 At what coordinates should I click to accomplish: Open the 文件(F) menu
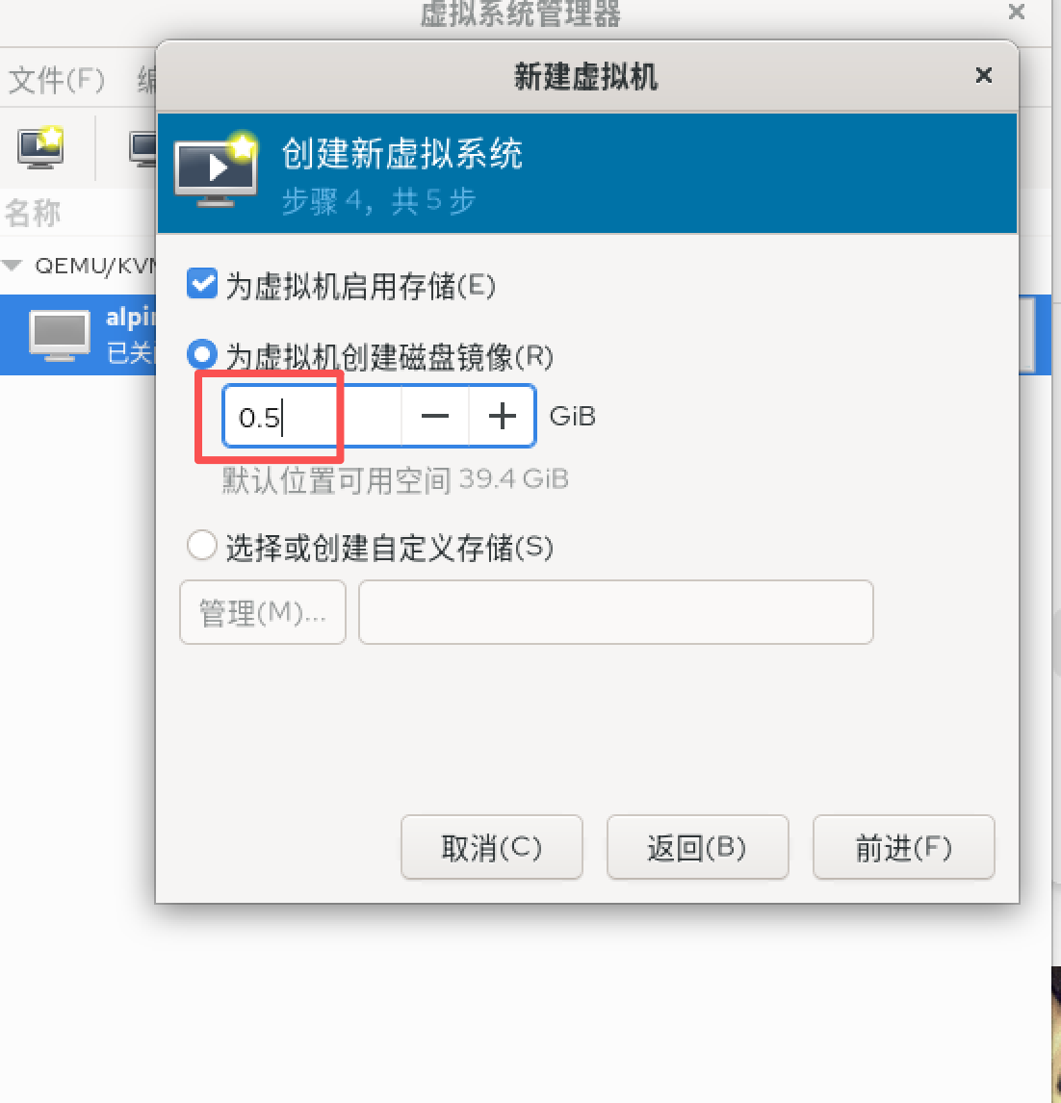56,80
